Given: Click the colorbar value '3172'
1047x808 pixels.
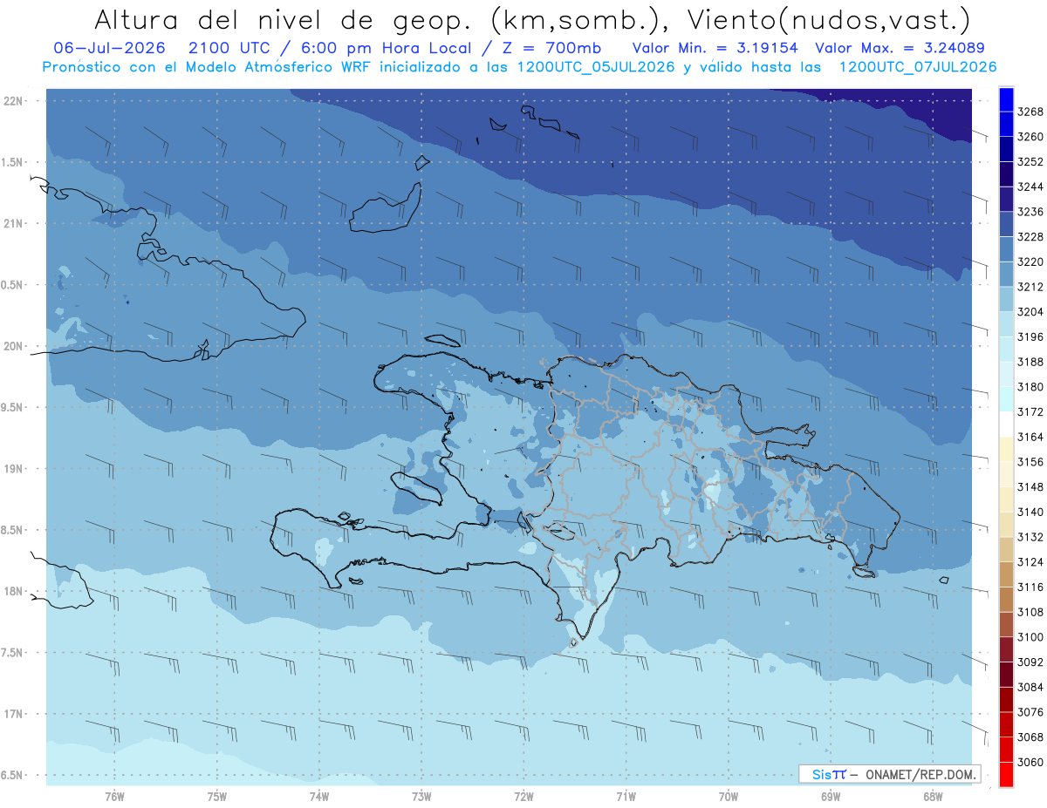Looking at the screenshot, I should click(1030, 411).
